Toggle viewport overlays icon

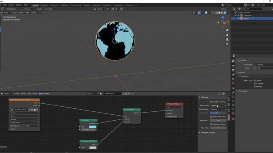(x=206, y=13)
